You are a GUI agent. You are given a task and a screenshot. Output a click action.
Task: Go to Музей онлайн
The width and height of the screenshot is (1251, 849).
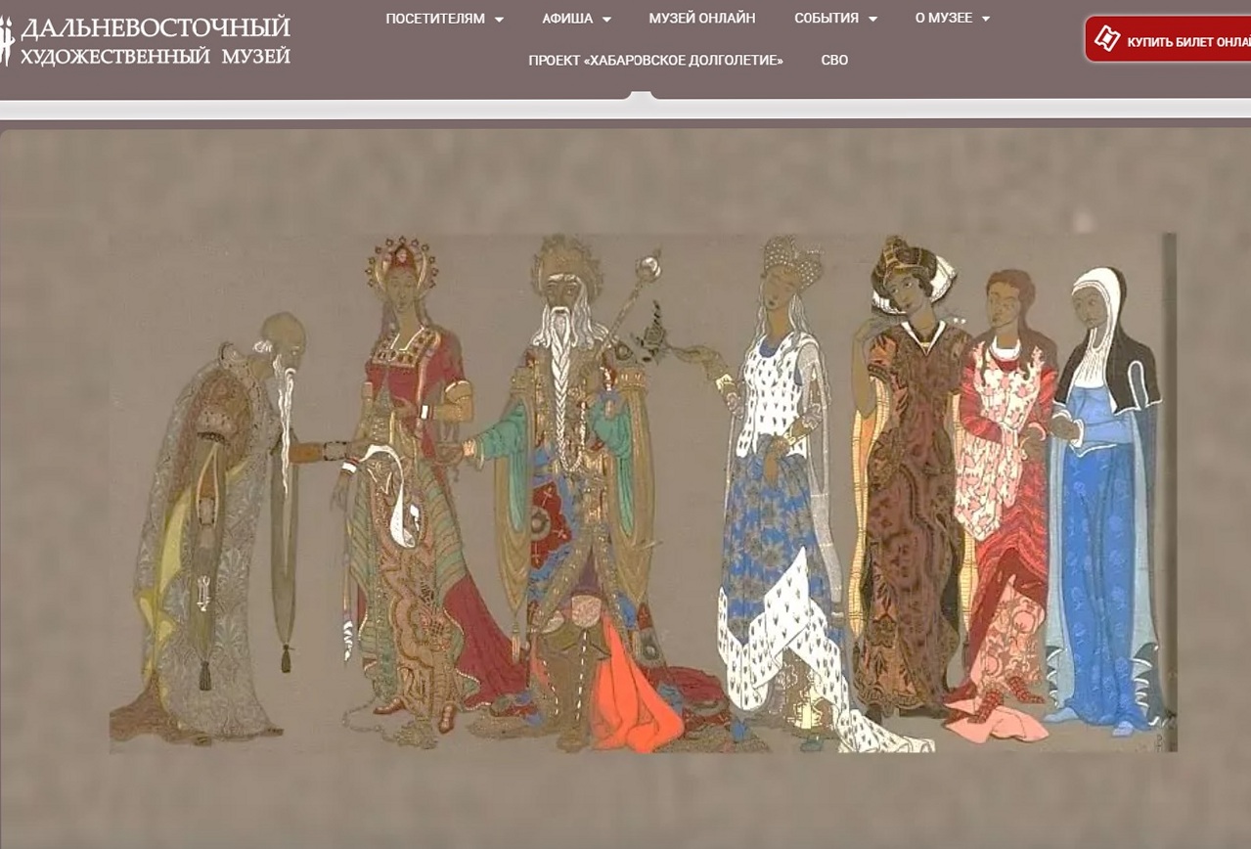(x=702, y=19)
